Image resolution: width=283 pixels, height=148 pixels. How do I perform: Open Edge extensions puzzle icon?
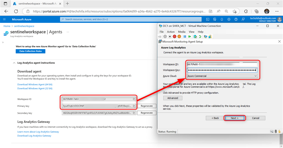pyautogui.click(x=246, y=11)
